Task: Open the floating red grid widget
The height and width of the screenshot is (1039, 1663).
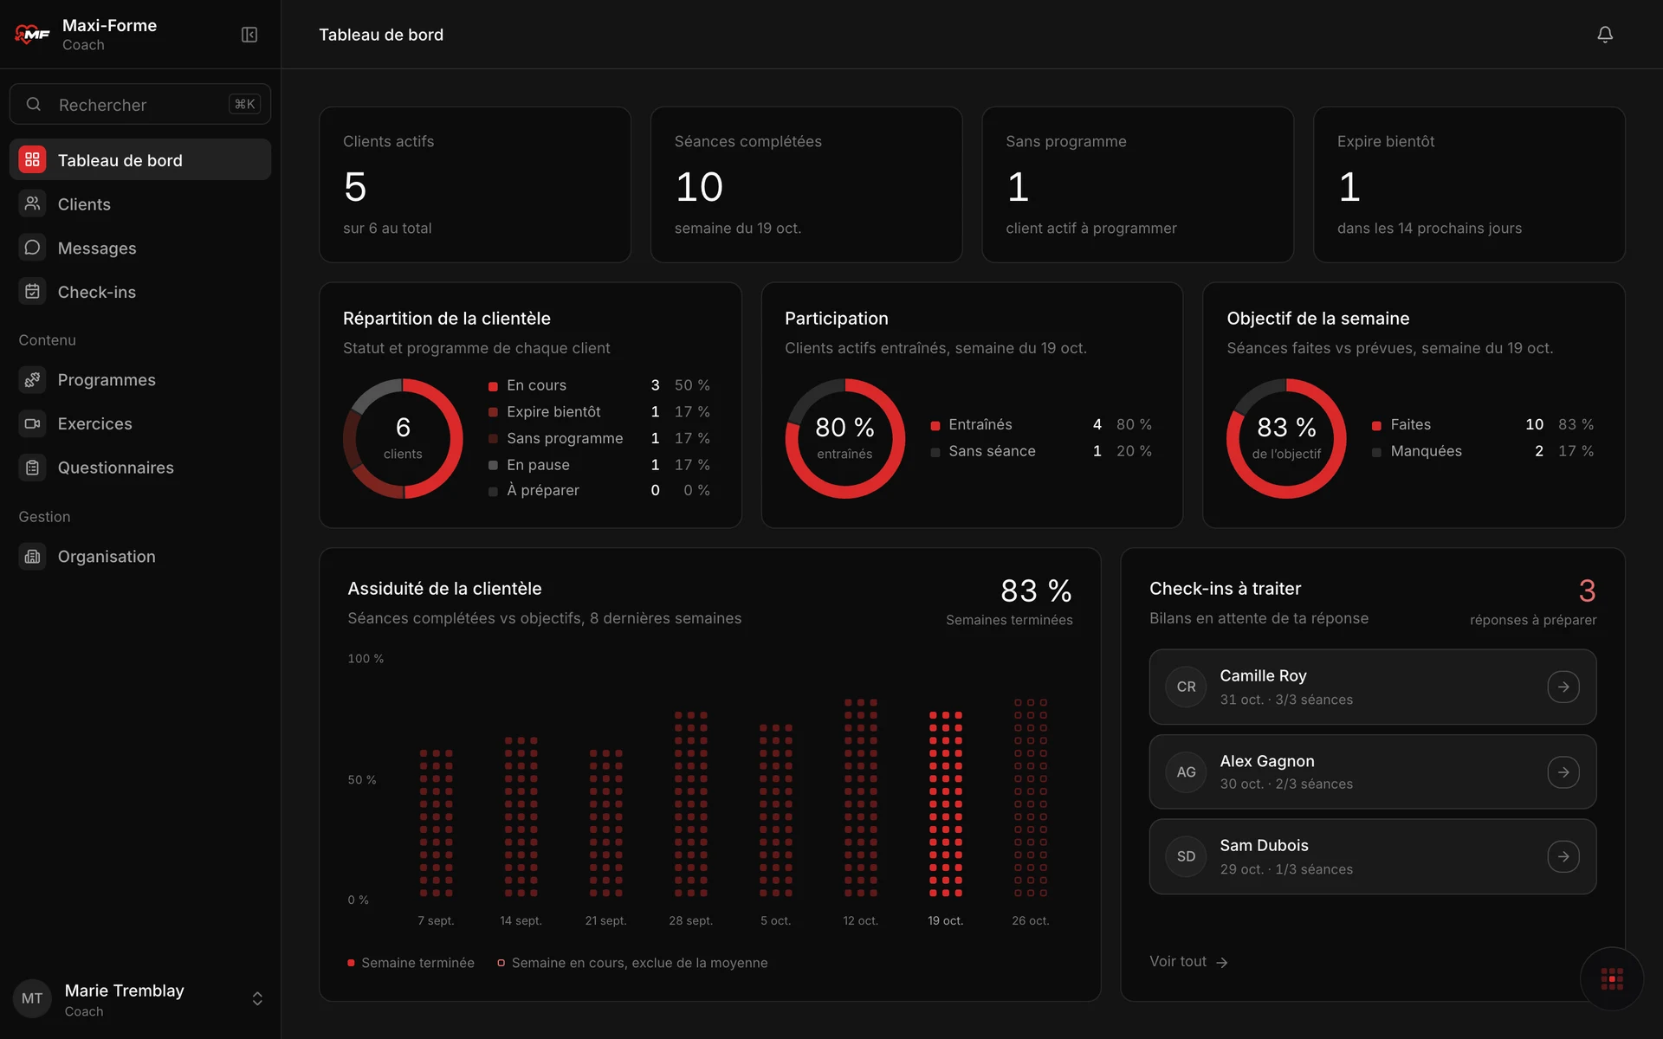Action: 1612,979
